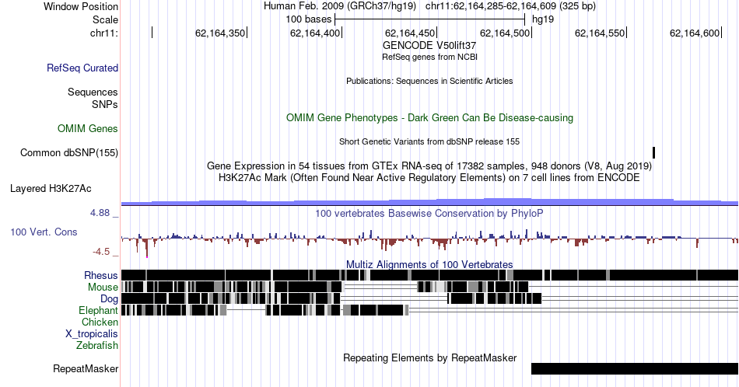739x387 pixels.
Task: Click the Common dbSNP(155) track label
Action: tap(69, 152)
